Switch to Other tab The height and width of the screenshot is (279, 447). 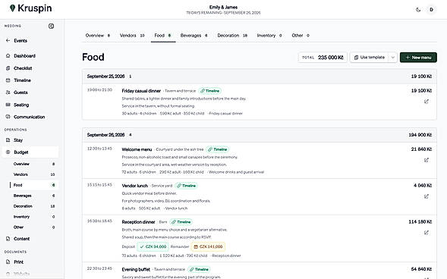tap(301, 36)
